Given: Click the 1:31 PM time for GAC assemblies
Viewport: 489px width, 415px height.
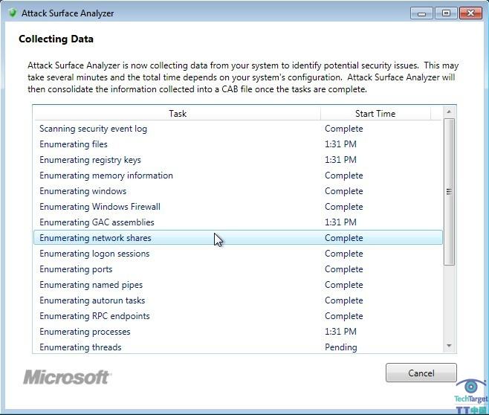Looking at the screenshot, I should [x=340, y=222].
